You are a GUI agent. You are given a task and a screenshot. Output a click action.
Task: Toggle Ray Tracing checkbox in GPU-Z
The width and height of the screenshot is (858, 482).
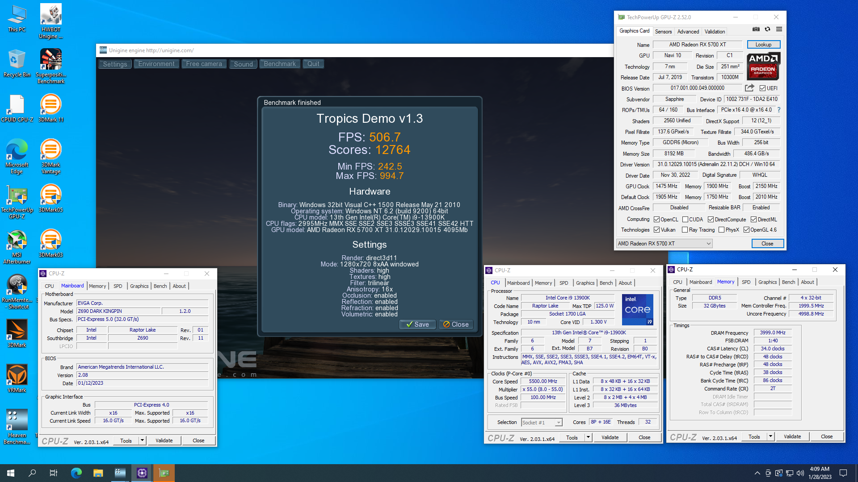(685, 230)
